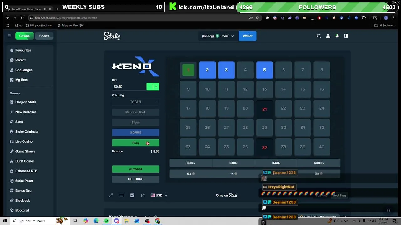Screen dimensions: 401x225
Task: Open File Explorer from the taskbar
Action: (127, 221)
